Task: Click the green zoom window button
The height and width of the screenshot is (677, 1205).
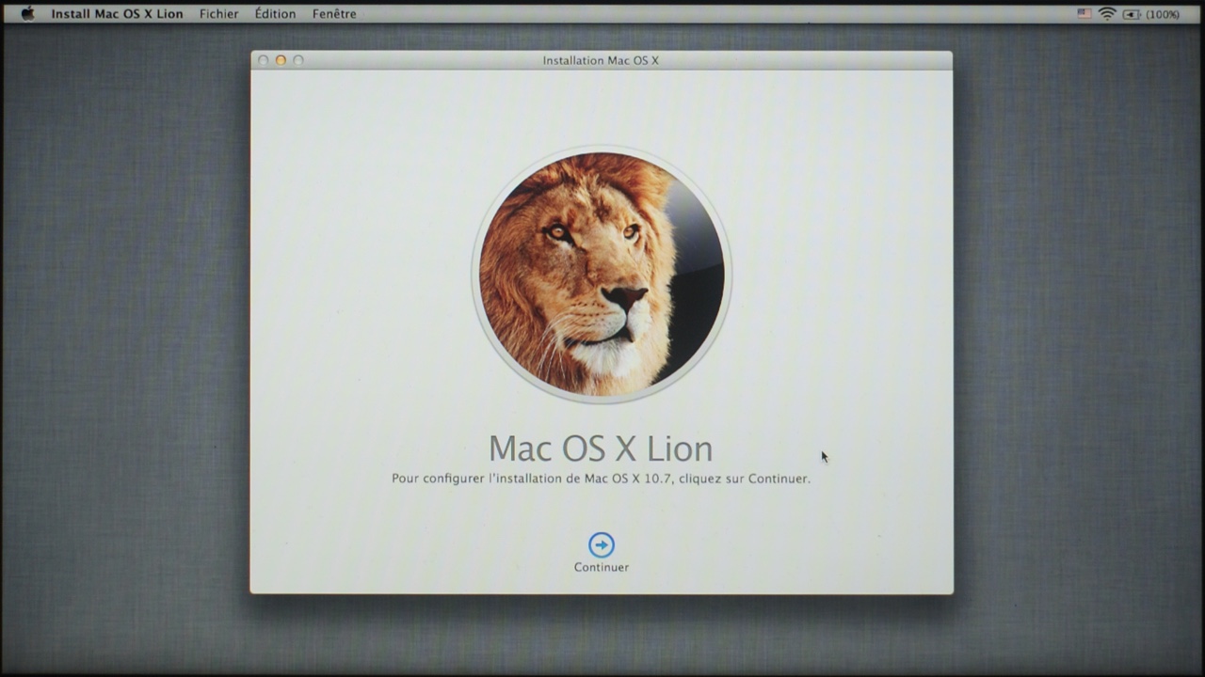Action: [298, 60]
